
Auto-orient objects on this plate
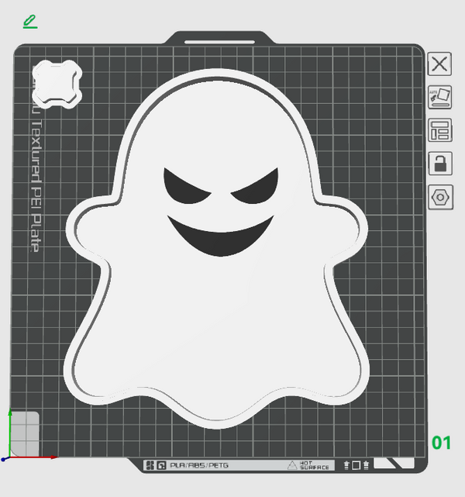tap(439, 98)
